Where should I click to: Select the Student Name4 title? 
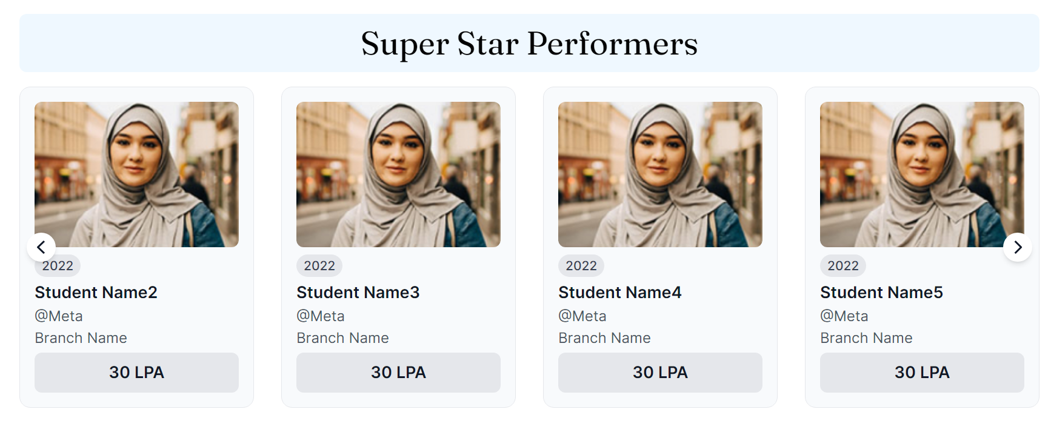pos(619,293)
